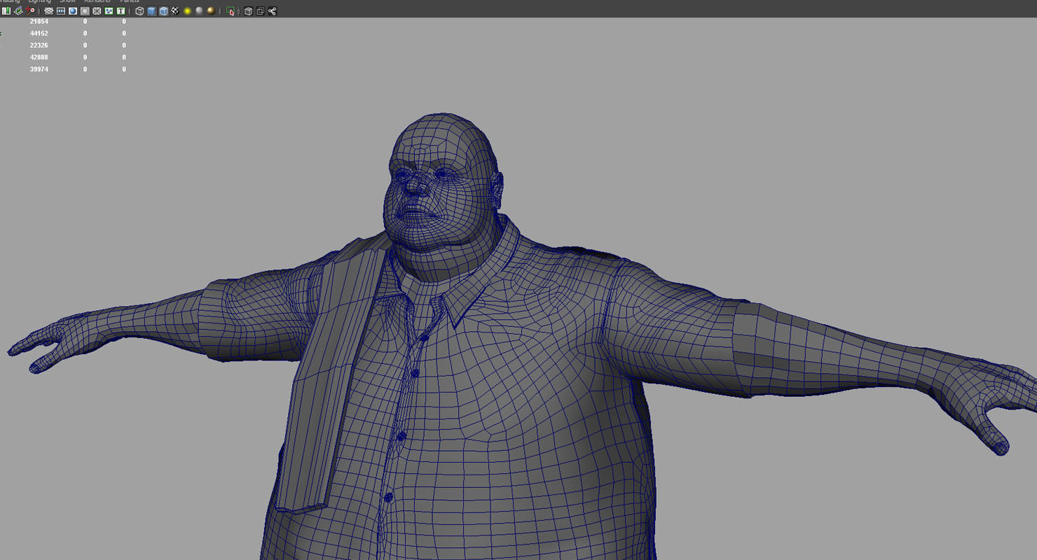
Task: Select Smooth Shade All blue cube icon
Action: point(151,11)
